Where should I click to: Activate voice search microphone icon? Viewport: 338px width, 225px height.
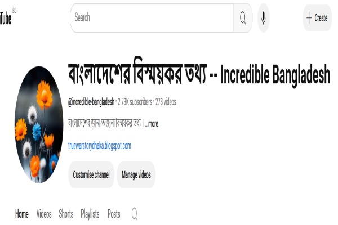(264, 18)
